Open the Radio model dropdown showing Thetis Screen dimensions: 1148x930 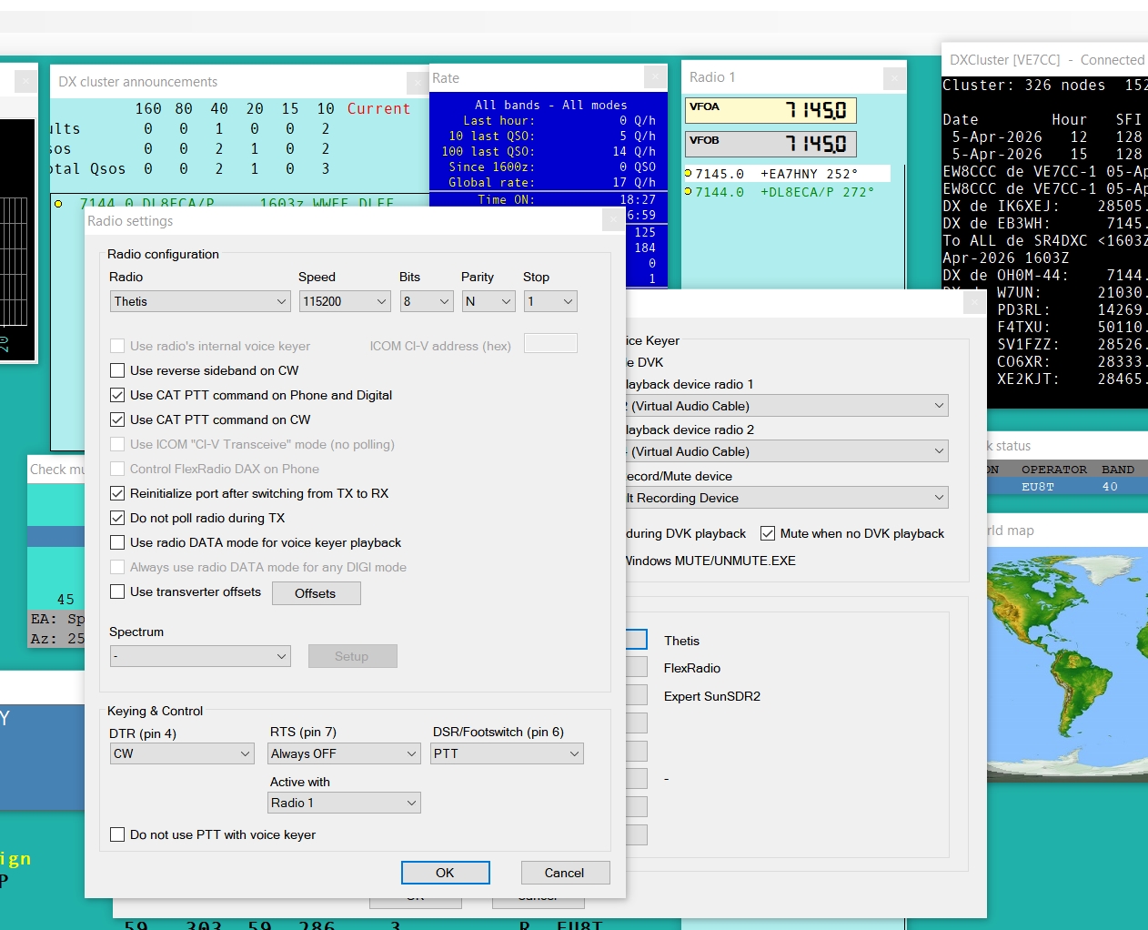200,301
